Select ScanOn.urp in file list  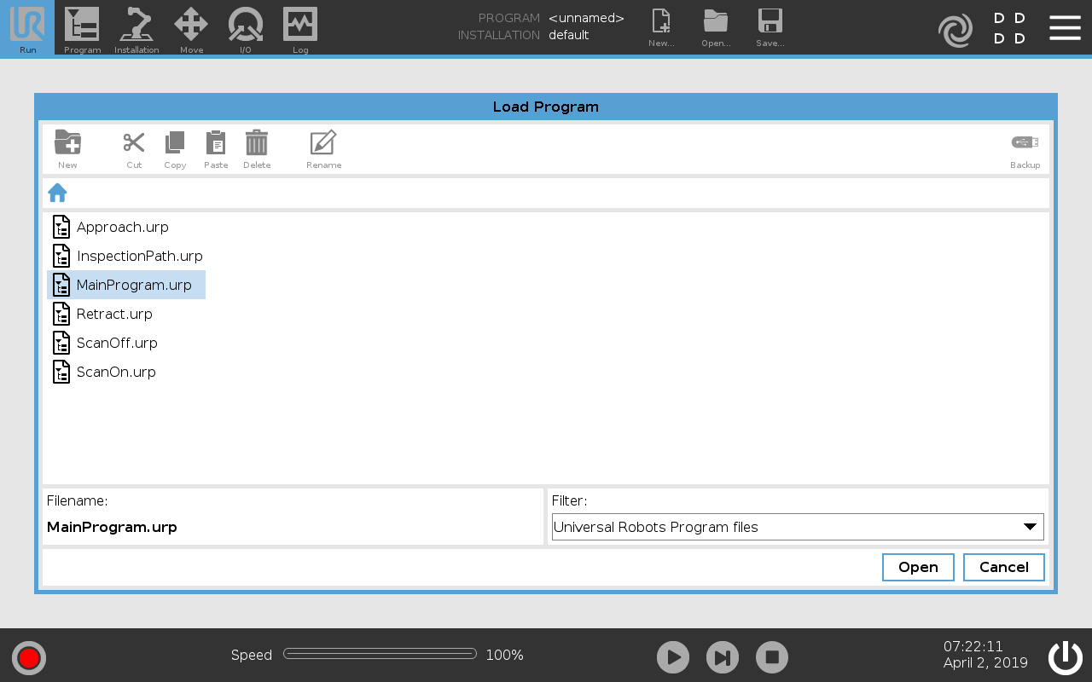[116, 372]
